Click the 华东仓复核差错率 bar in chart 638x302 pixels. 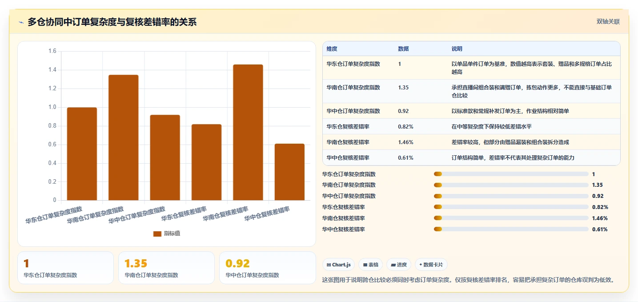[x=206, y=162]
